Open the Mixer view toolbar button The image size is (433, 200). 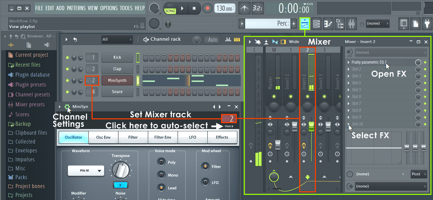pyautogui.click(x=352, y=24)
